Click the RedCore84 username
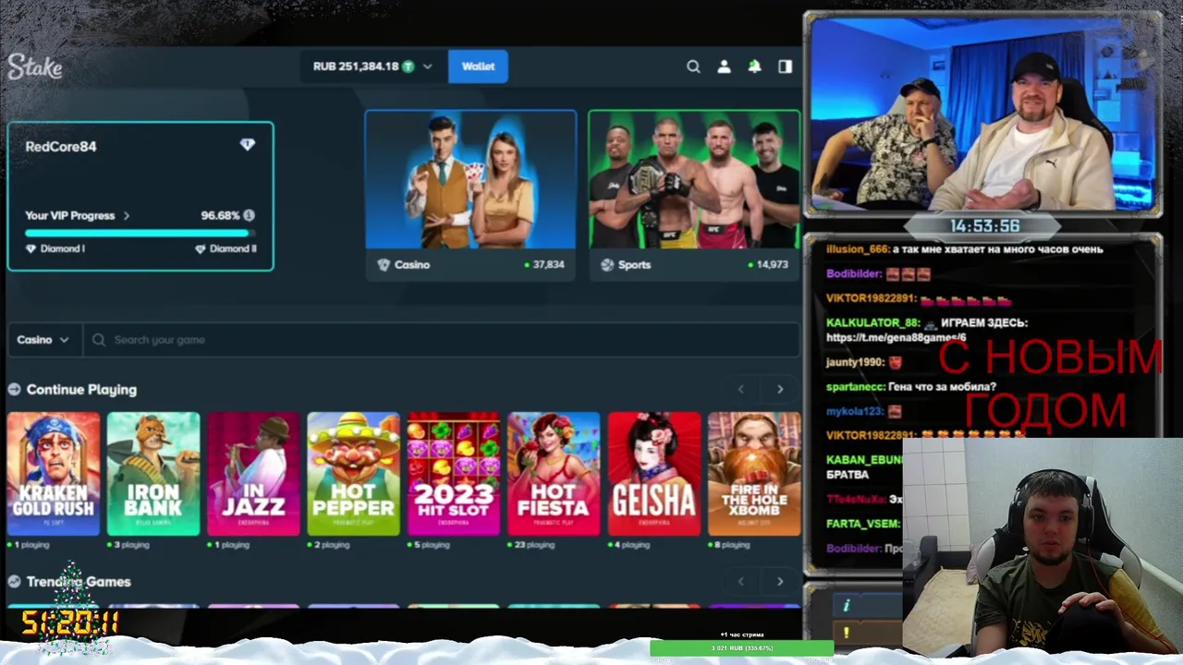This screenshot has height=665, width=1183. pyautogui.click(x=61, y=146)
